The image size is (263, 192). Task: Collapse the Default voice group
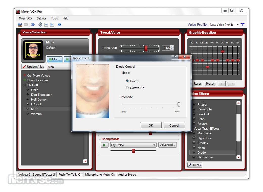click(x=25, y=85)
